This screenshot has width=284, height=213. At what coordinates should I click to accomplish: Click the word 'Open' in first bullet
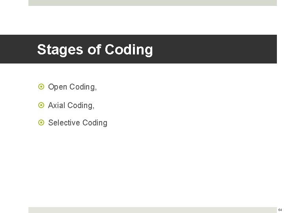[58, 87]
